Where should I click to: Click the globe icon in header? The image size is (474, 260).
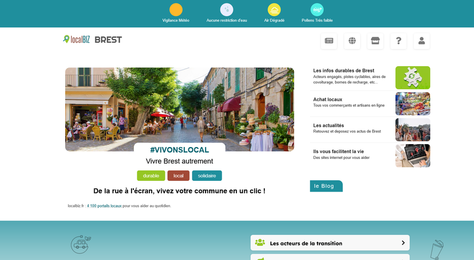click(352, 41)
